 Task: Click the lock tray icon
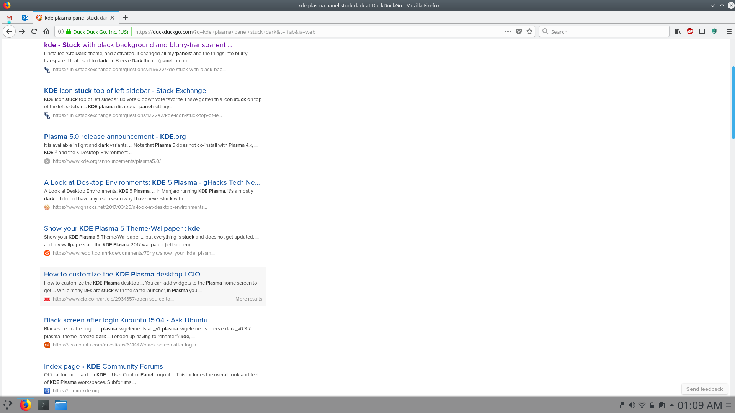click(652, 405)
